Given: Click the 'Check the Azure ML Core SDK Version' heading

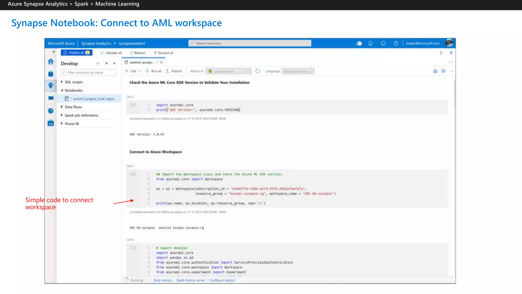Looking at the screenshot, I should pos(189,82).
